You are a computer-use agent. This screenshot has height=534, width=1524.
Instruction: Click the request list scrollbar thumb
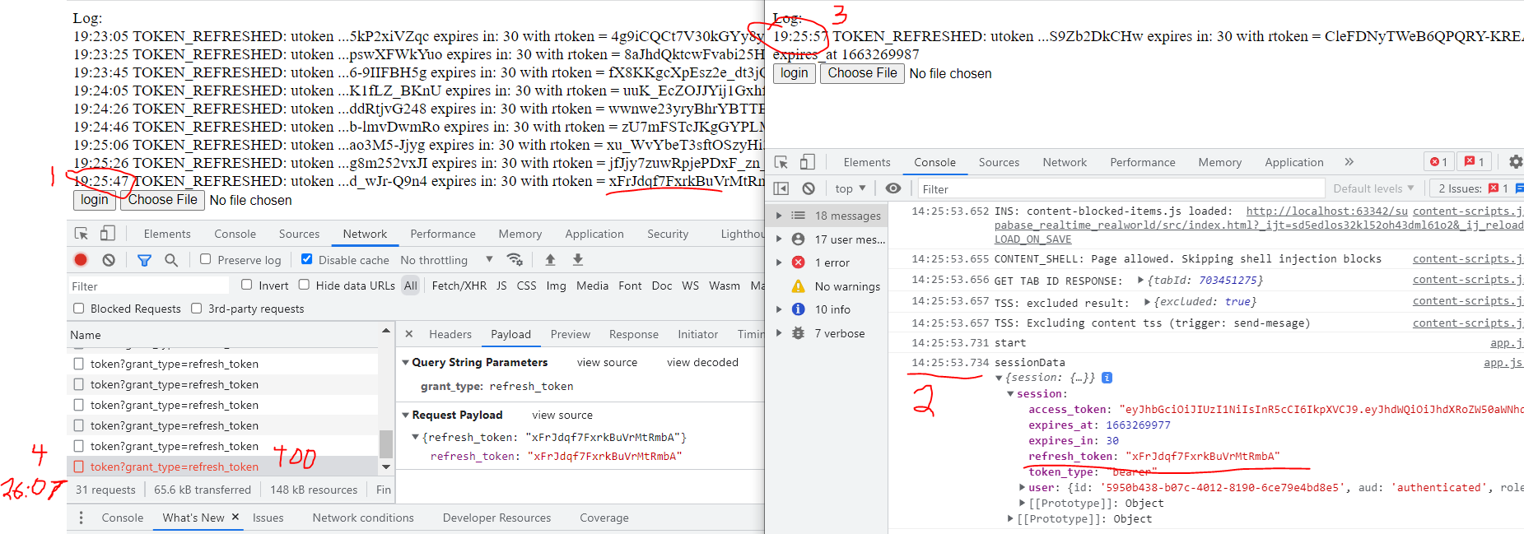pyautogui.click(x=385, y=444)
